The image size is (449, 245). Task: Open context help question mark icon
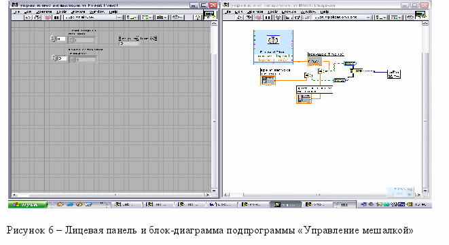[197, 18]
